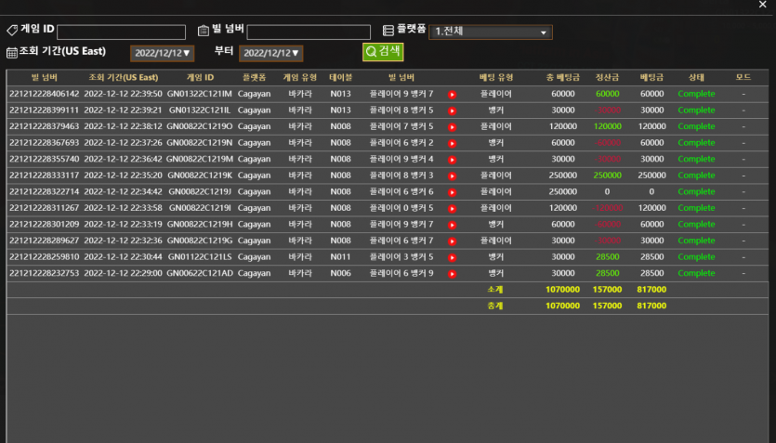Image resolution: width=776 pixels, height=443 pixels.
Task: Select game ID GN01122C121LS
Action: click(200, 257)
